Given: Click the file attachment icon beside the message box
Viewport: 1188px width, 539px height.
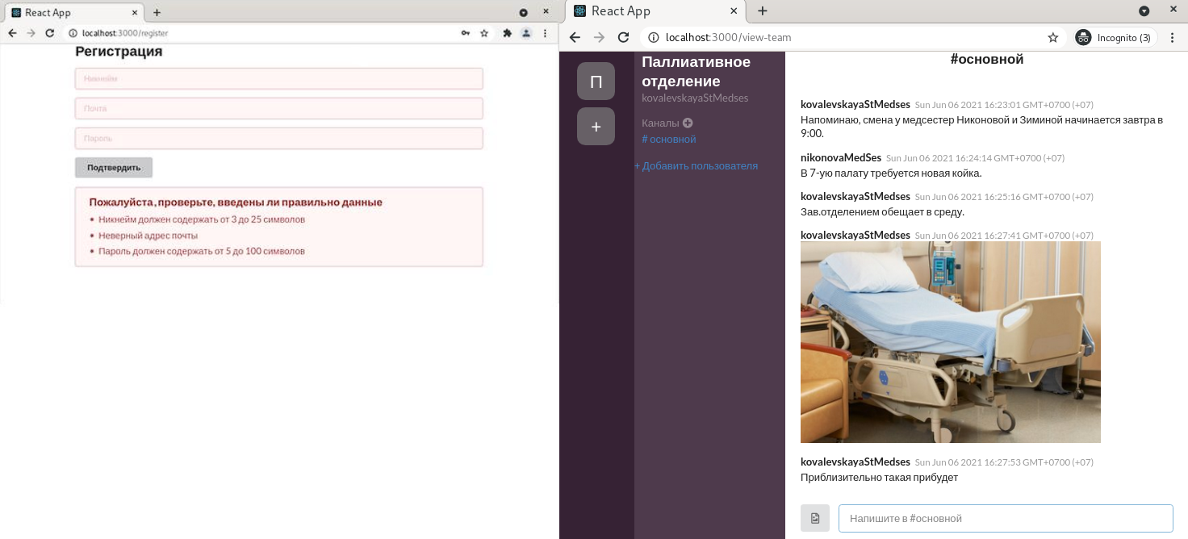Looking at the screenshot, I should point(814,517).
